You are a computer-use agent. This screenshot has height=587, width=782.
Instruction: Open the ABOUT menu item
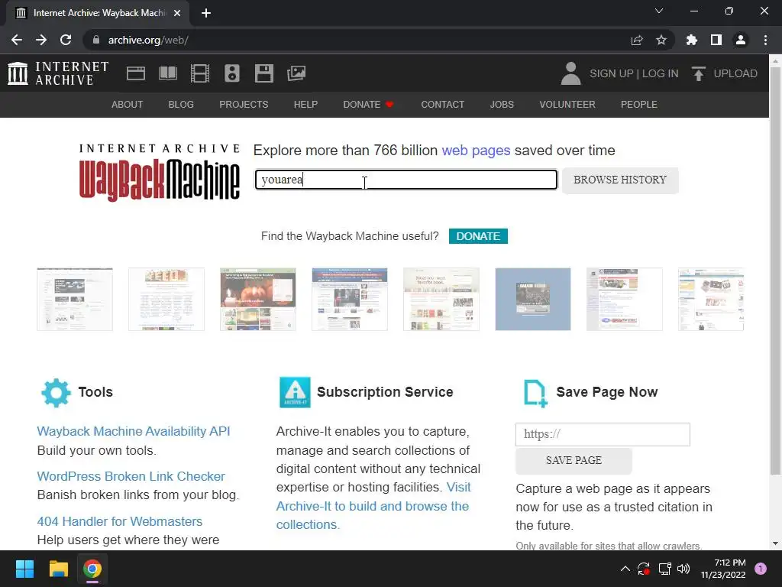click(128, 104)
